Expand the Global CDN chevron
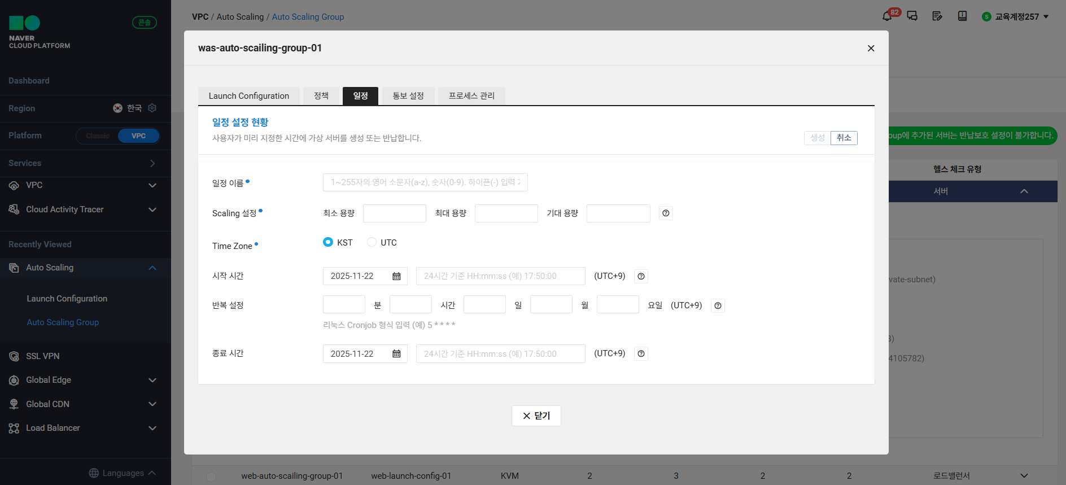The width and height of the screenshot is (1066, 485). pos(152,404)
